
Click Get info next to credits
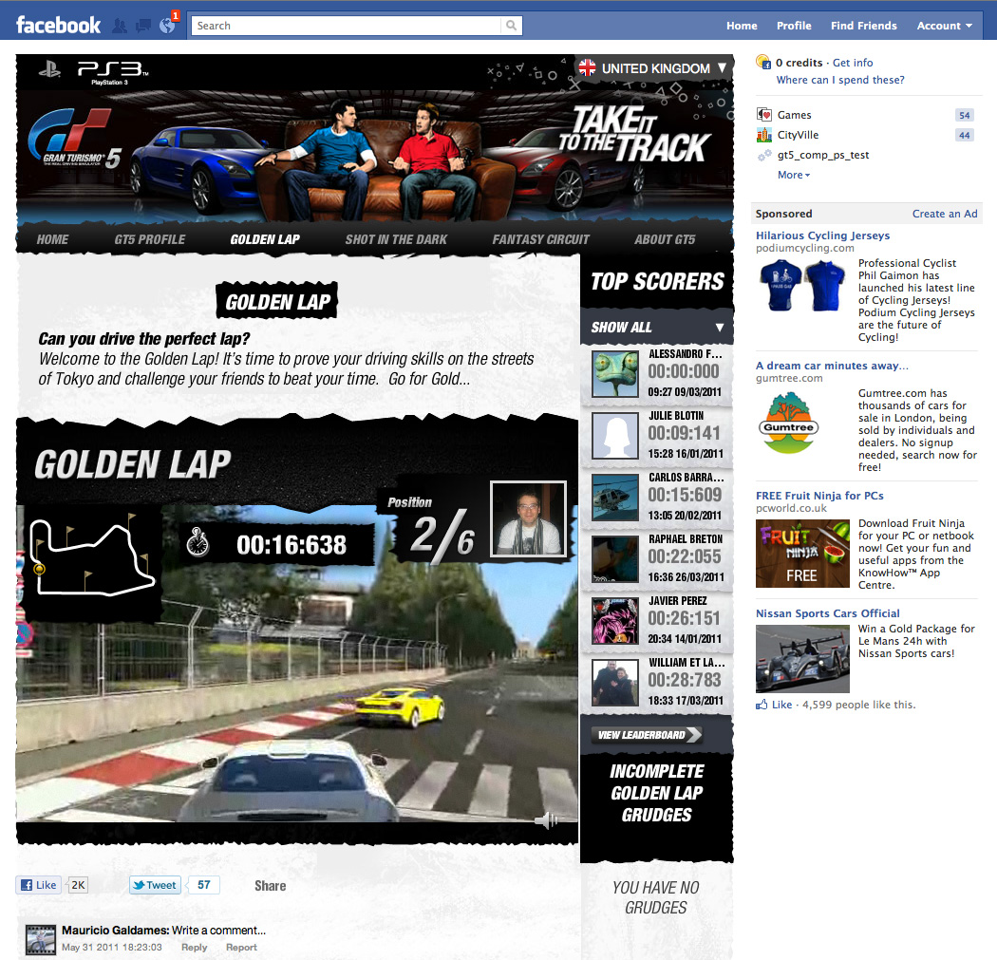tap(853, 63)
